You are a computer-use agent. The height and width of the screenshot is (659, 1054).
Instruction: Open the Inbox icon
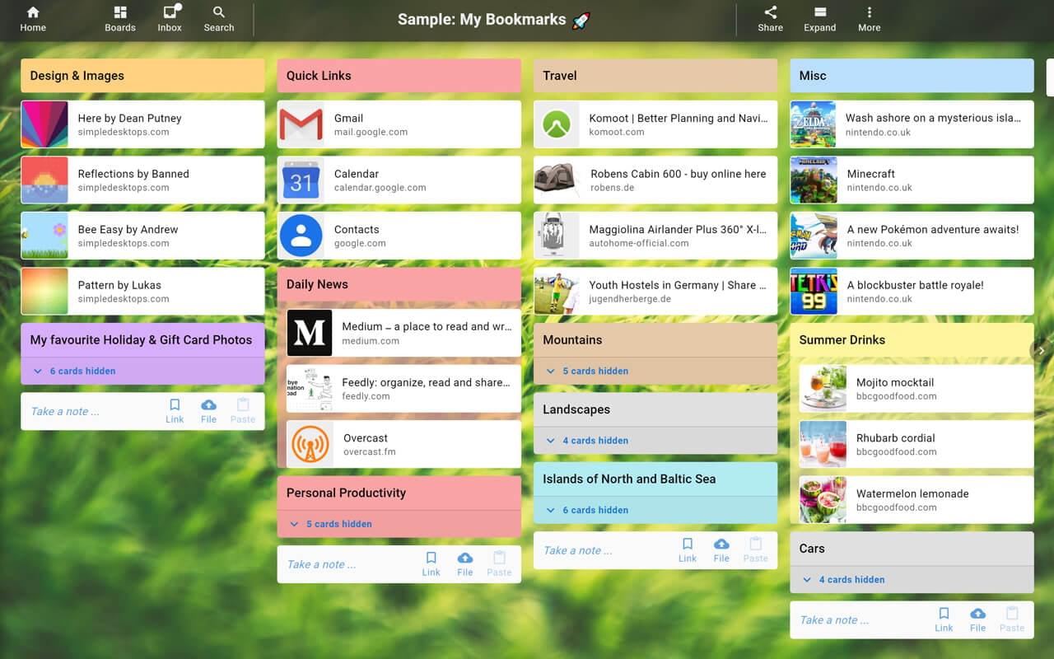tap(170, 19)
